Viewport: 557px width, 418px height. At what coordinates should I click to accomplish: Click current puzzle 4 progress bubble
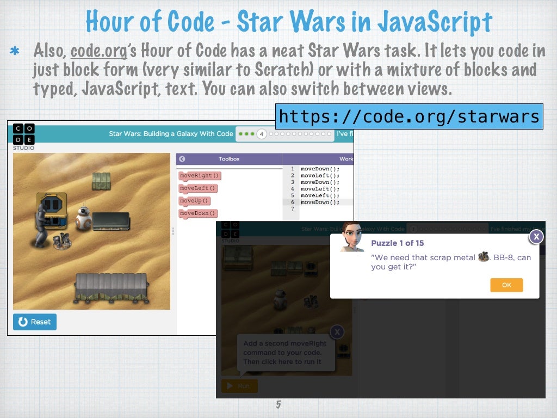[262, 134]
